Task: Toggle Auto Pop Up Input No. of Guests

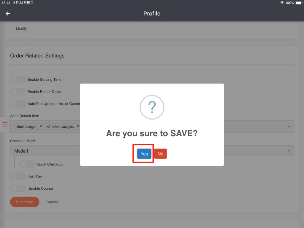Action: coord(18,104)
